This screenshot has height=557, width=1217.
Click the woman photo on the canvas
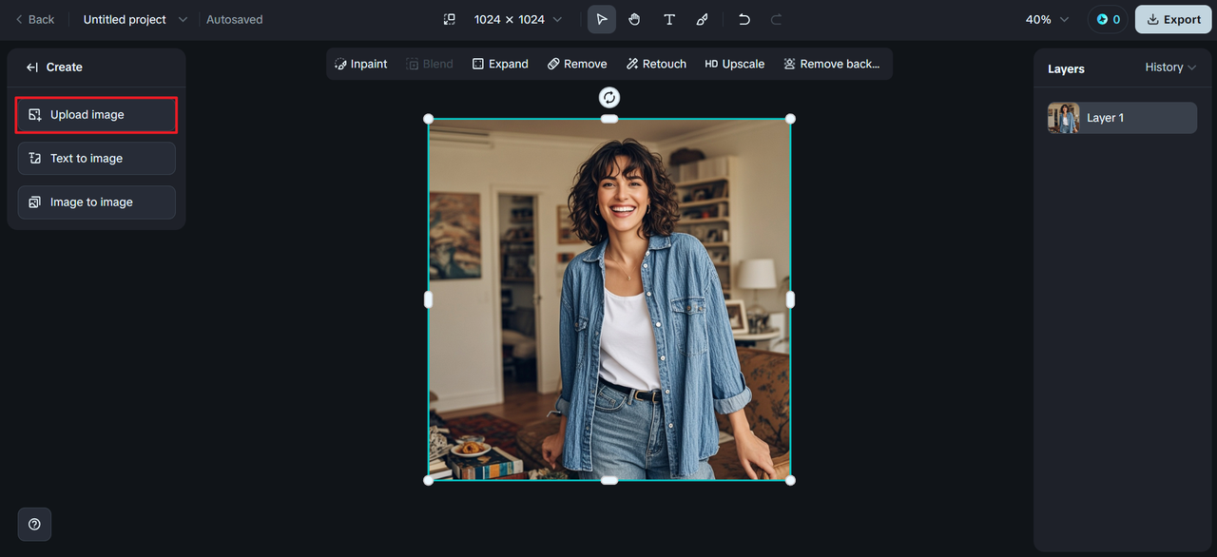[x=609, y=299]
